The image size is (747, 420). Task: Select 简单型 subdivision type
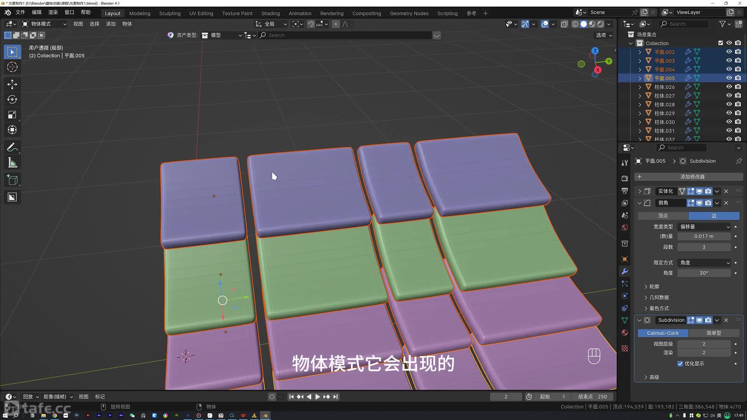pyautogui.click(x=714, y=333)
